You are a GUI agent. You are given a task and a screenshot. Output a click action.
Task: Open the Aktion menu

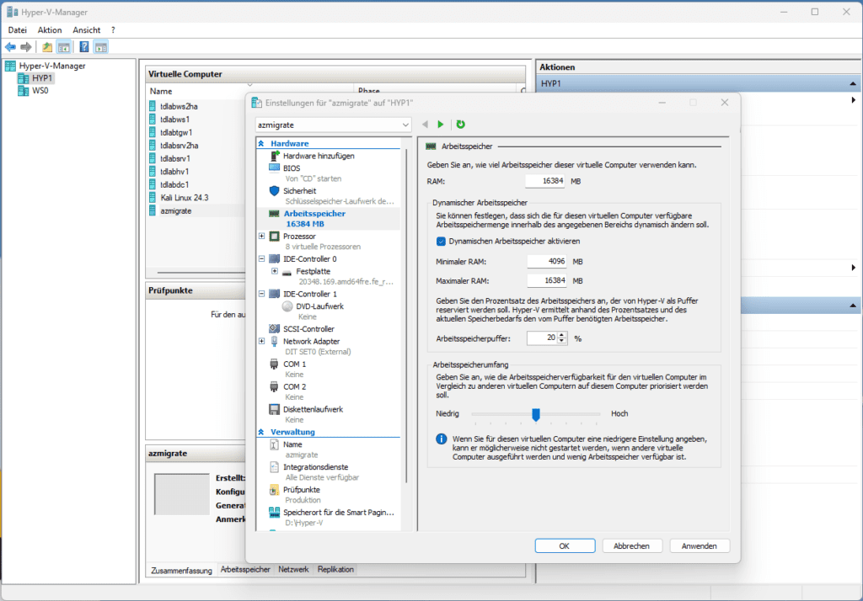[x=50, y=30]
